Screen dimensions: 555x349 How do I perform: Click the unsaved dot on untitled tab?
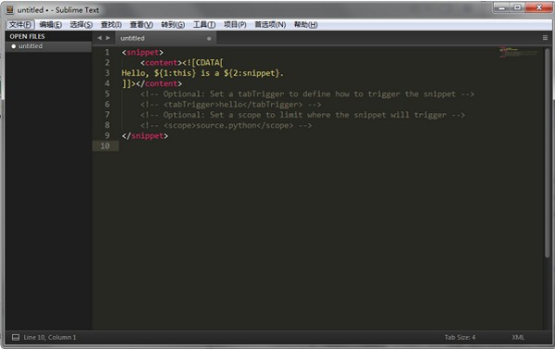click(209, 38)
